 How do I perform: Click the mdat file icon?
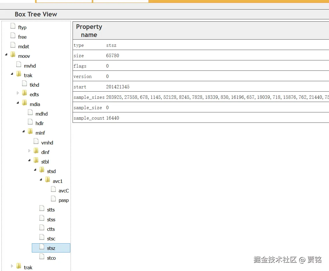[13, 45]
